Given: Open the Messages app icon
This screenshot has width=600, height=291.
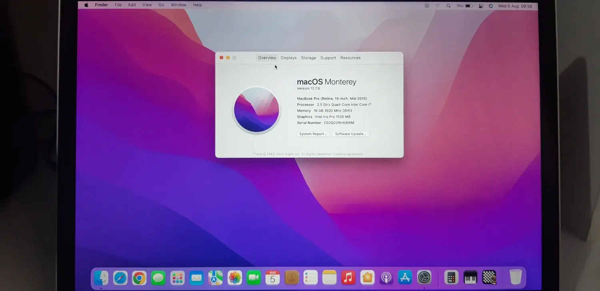Looking at the screenshot, I should 158,277.
